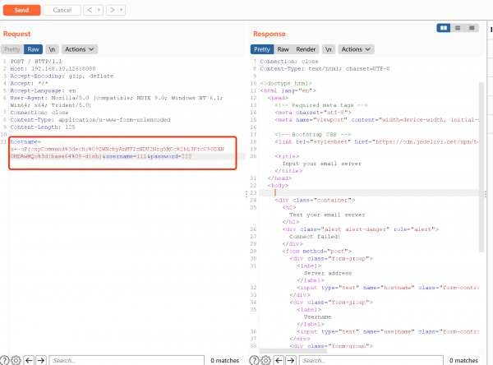Open request search settings gear icon
This screenshot has width=493, height=365.
click(16, 359)
